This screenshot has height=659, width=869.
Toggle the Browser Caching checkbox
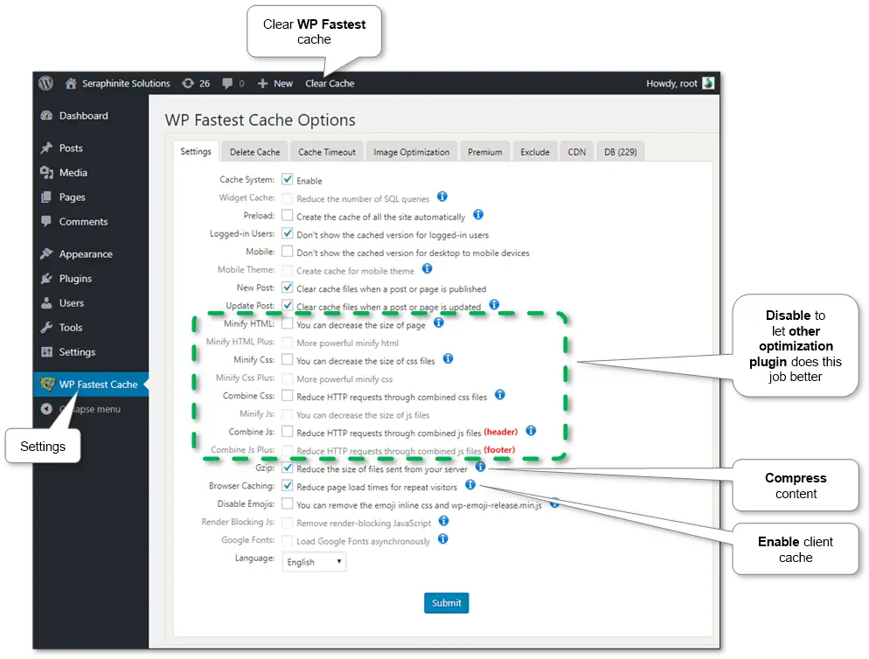287,486
